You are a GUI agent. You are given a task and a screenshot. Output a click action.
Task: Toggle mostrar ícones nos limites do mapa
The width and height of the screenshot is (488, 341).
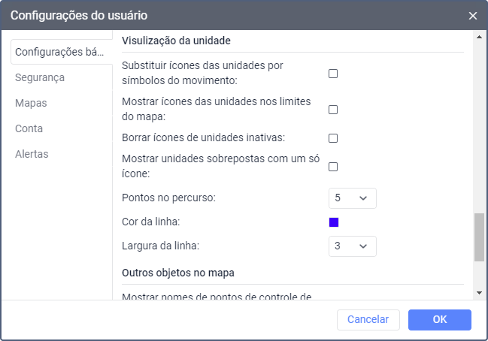(x=333, y=110)
